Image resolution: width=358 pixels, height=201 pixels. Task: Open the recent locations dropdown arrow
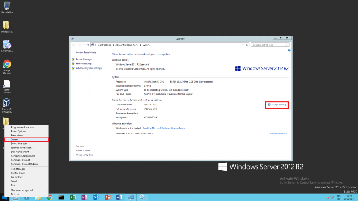(x=84, y=45)
